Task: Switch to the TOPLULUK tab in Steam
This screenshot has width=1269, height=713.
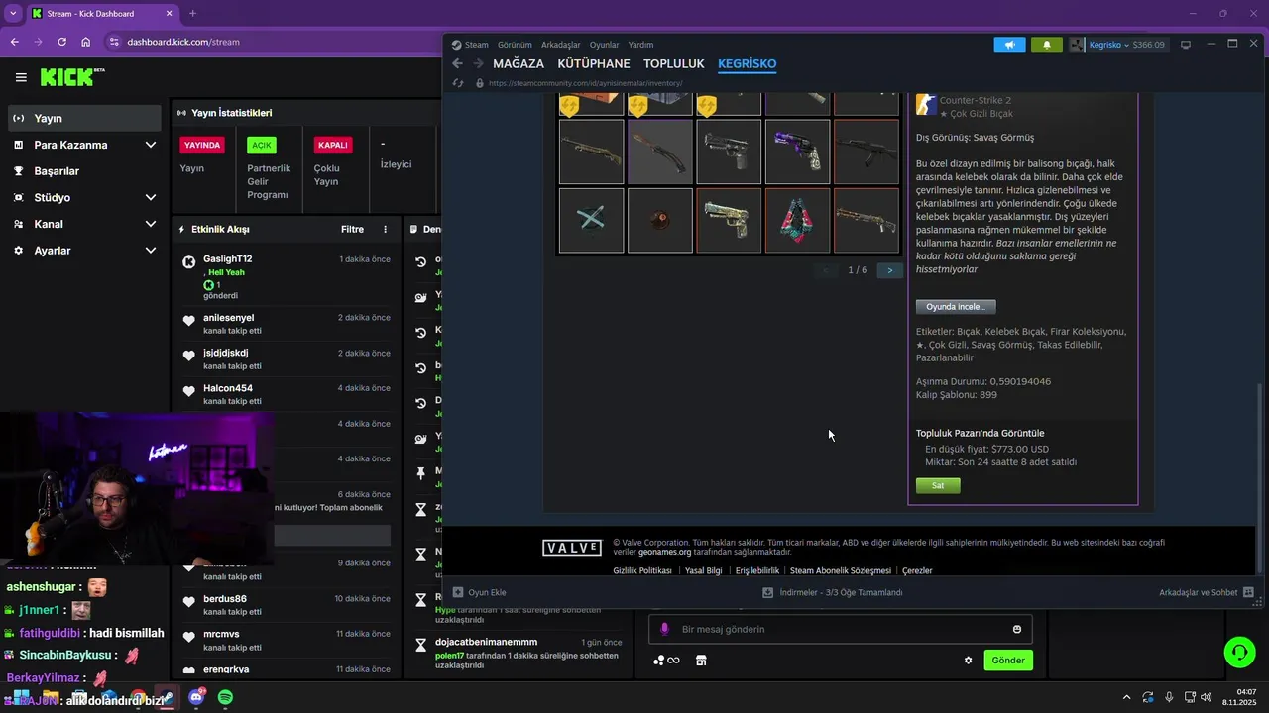Action: (x=674, y=63)
